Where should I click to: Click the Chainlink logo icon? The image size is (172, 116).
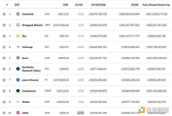18,14
